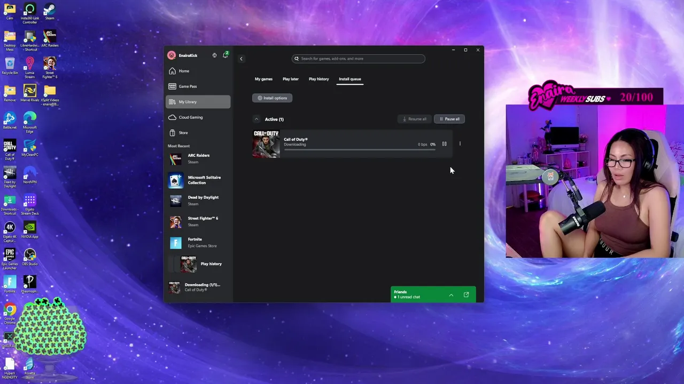This screenshot has width=684, height=384.
Task: Open ARC Raiders desktop icon
Action: click(x=50, y=39)
